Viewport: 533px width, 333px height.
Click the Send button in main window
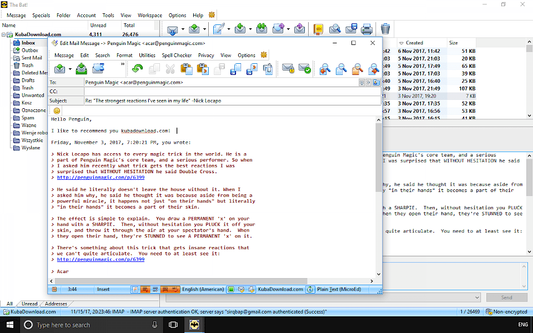point(506,297)
